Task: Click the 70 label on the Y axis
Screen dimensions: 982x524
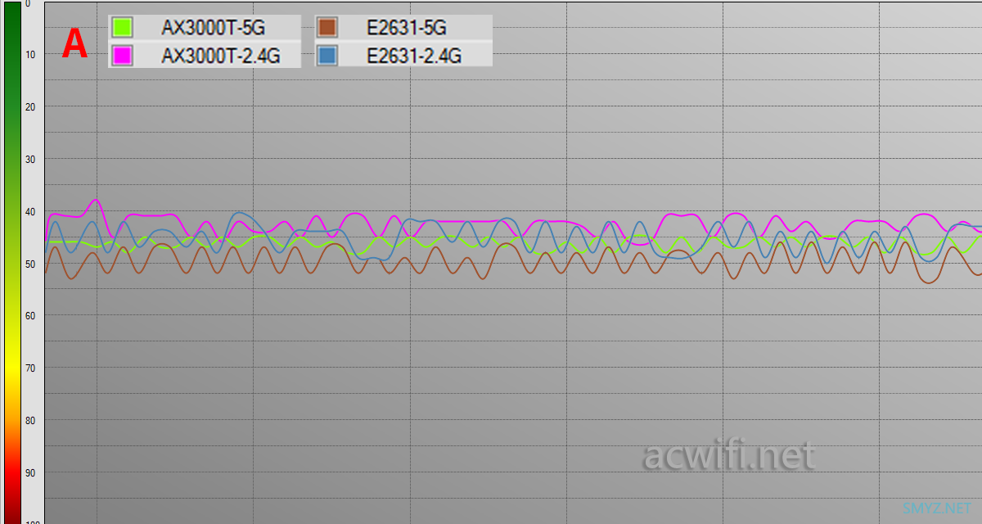Action: pyautogui.click(x=30, y=368)
